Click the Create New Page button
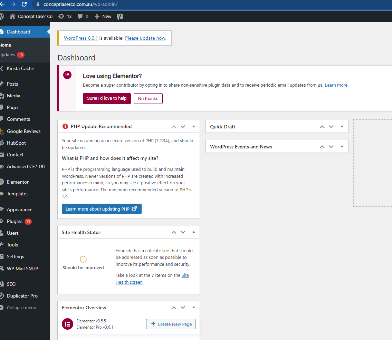Viewport: 392px width, 340px height. [171, 324]
